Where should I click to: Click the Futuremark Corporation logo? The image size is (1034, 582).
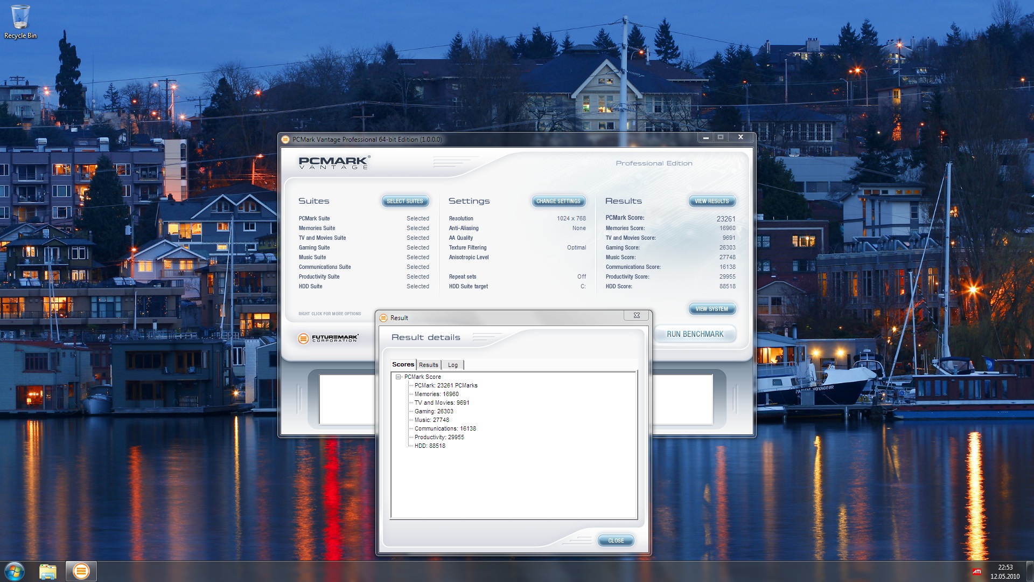(328, 338)
